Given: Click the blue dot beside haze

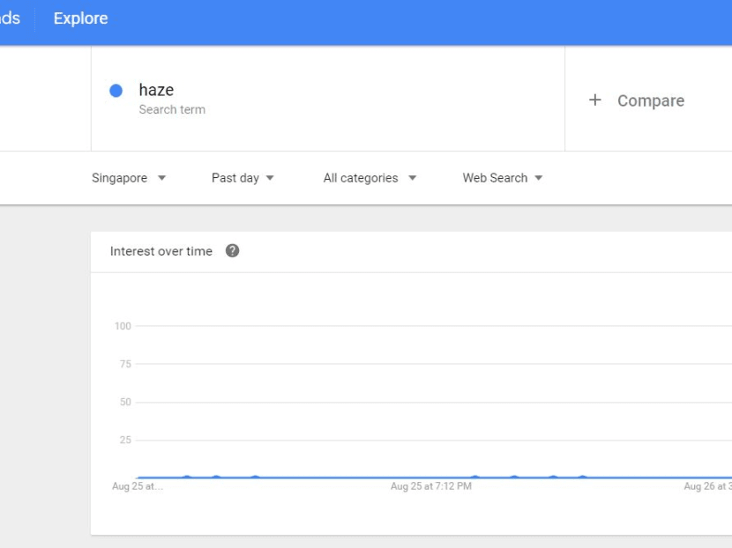Looking at the screenshot, I should tap(116, 91).
